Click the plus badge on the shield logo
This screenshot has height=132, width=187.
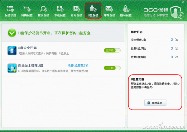[181, 15]
